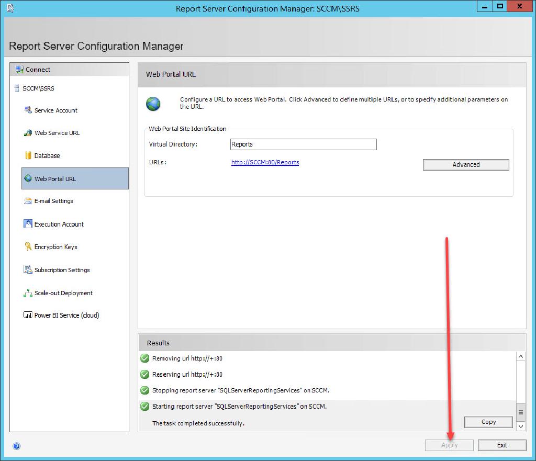Click the Scale-out Deployment icon
The height and width of the screenshot is (461, 536).
pyautogui.click(x=28, y=293)
